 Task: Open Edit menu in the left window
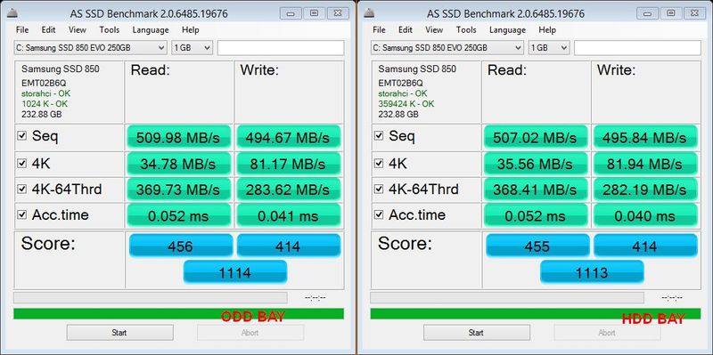[48, 30]
